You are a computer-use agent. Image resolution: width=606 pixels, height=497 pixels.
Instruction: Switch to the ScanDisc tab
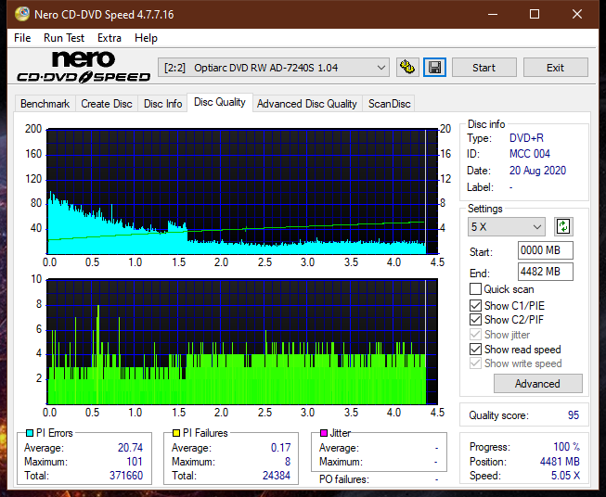point(389,104)
